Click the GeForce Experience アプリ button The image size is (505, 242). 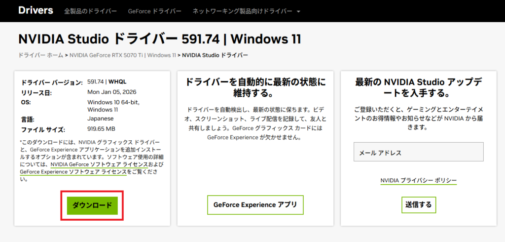coord(255,204)
